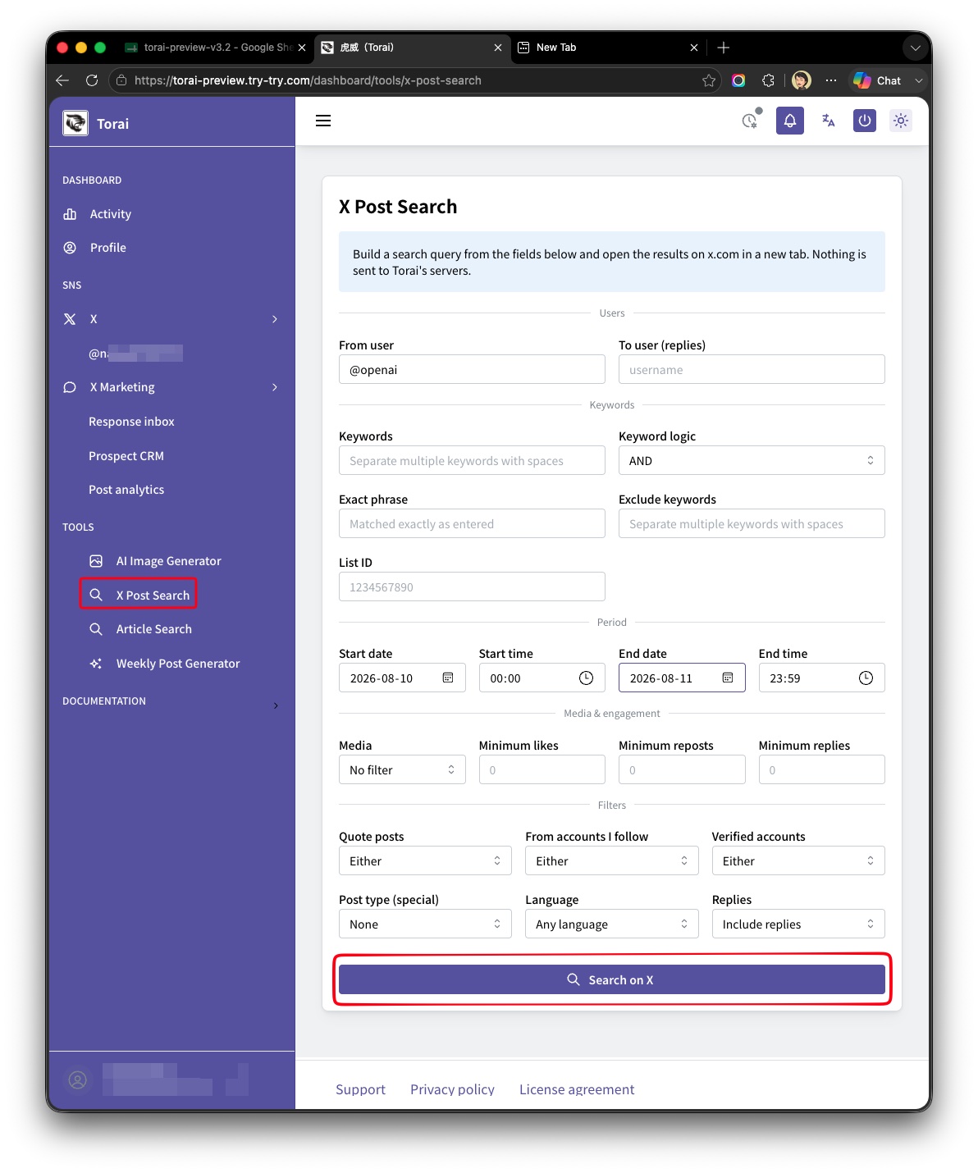Open the Post type (special) dropdown
This screenshot has height=1173, width=978.
[x=425, y=924]
